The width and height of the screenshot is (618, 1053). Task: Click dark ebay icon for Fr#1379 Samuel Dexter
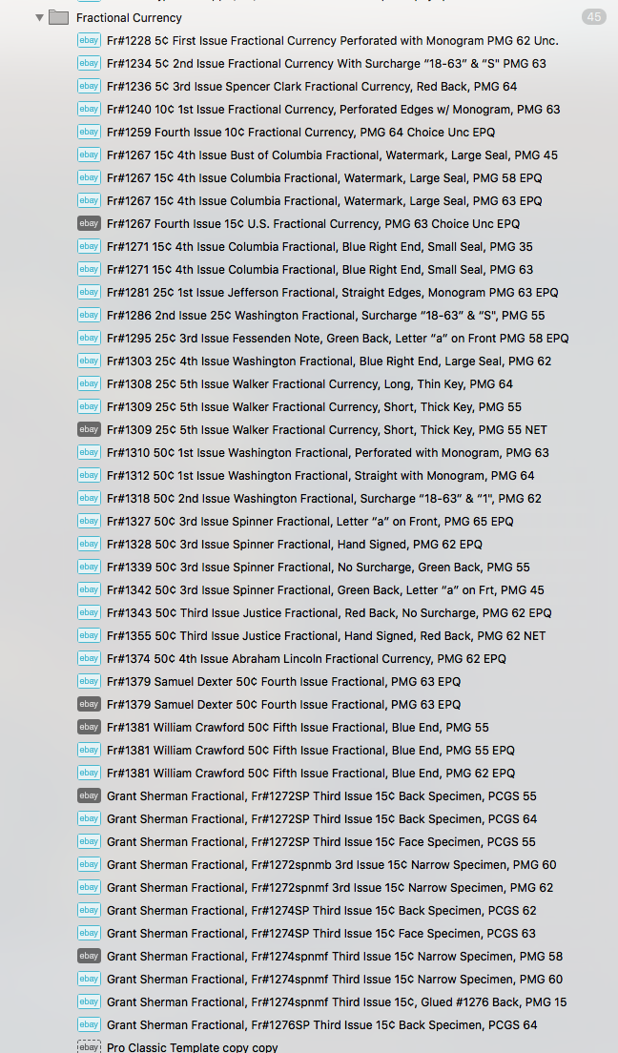tap(89, 704)
